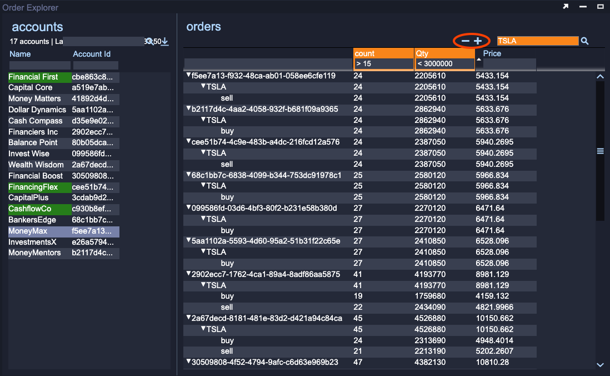Collapse order row 2902ecc7-1762-4ca1
This screenshot has width=610, height=376.
tap(188, 274)
